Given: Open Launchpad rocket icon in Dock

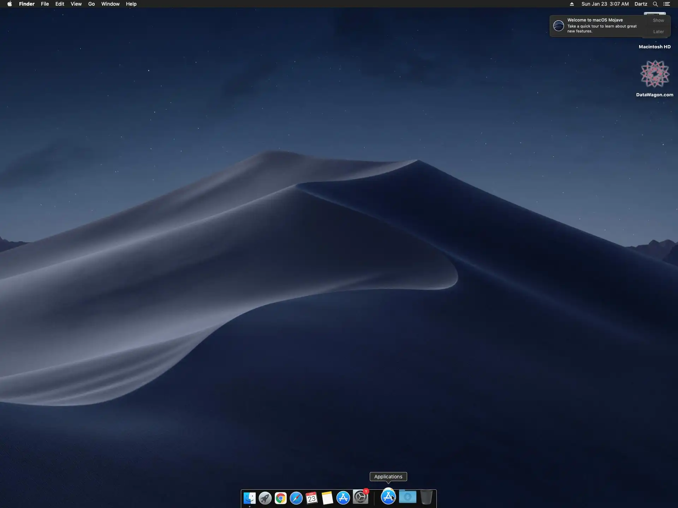Looking at the screenshot, I should pyautogui.click(x=265, y=498).
